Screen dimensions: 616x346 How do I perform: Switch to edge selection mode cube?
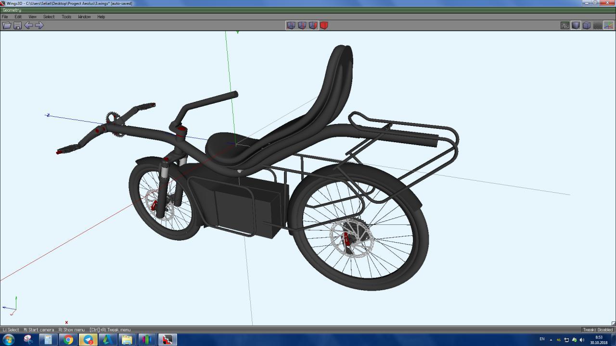pyautogui.click(x=302, y=25)
